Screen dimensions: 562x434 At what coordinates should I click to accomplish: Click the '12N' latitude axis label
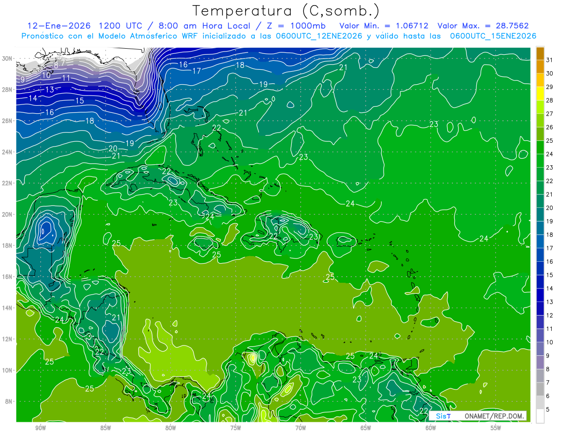7,339
